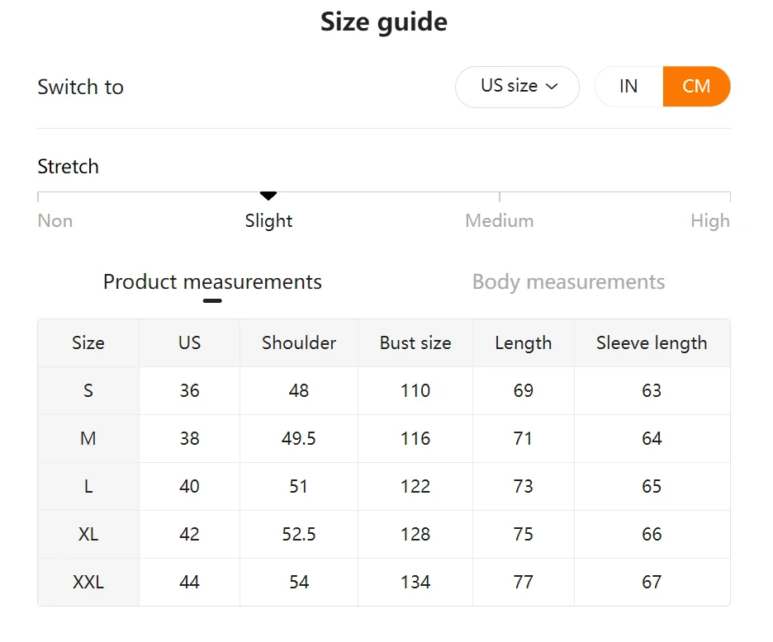Open the US size dropdown
The height and width of the screenshot is (642, 773).
tap(516, 87)
